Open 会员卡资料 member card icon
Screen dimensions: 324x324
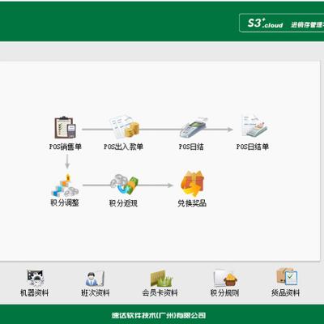pos(161,278)
